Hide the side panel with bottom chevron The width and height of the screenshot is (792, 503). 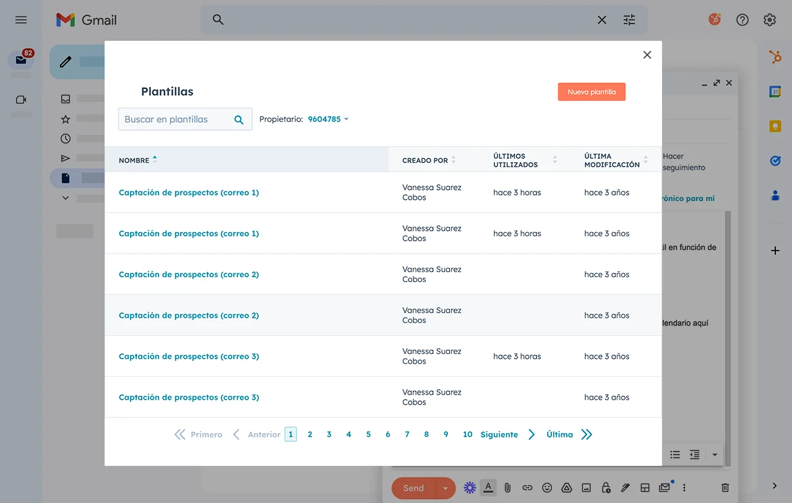point(775,486)
